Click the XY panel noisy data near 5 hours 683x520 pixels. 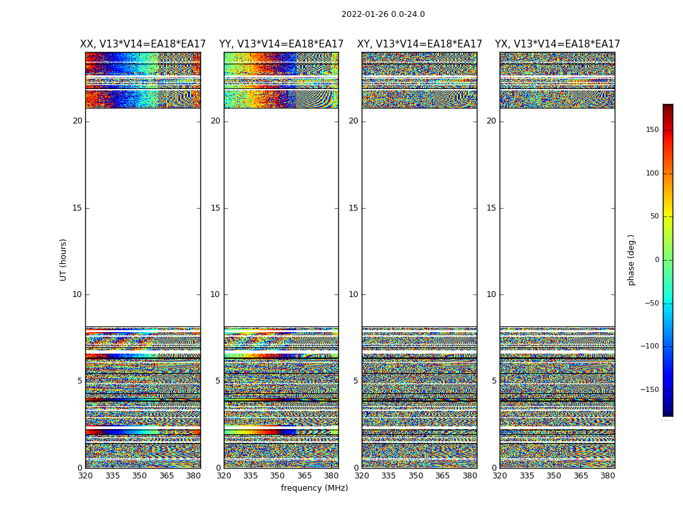(420, 381)
